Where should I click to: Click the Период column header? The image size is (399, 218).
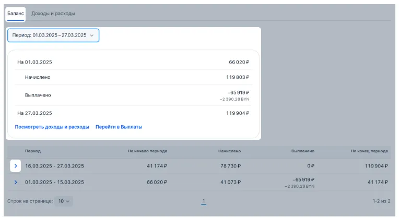[32, 151]
